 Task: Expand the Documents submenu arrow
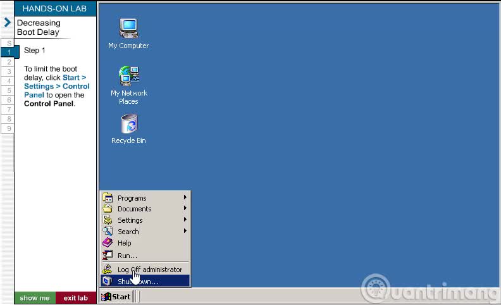185,208
